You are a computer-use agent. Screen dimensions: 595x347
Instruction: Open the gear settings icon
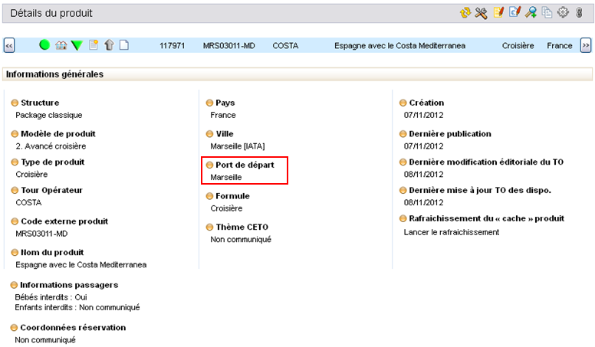click(563, 12)
